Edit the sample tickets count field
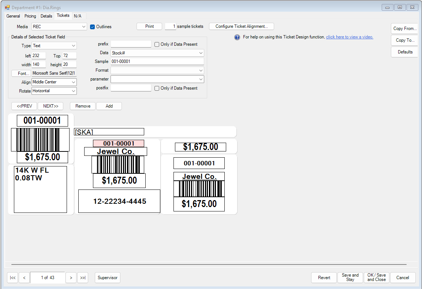The image size is (422, 289). click(x=171, y=26)
